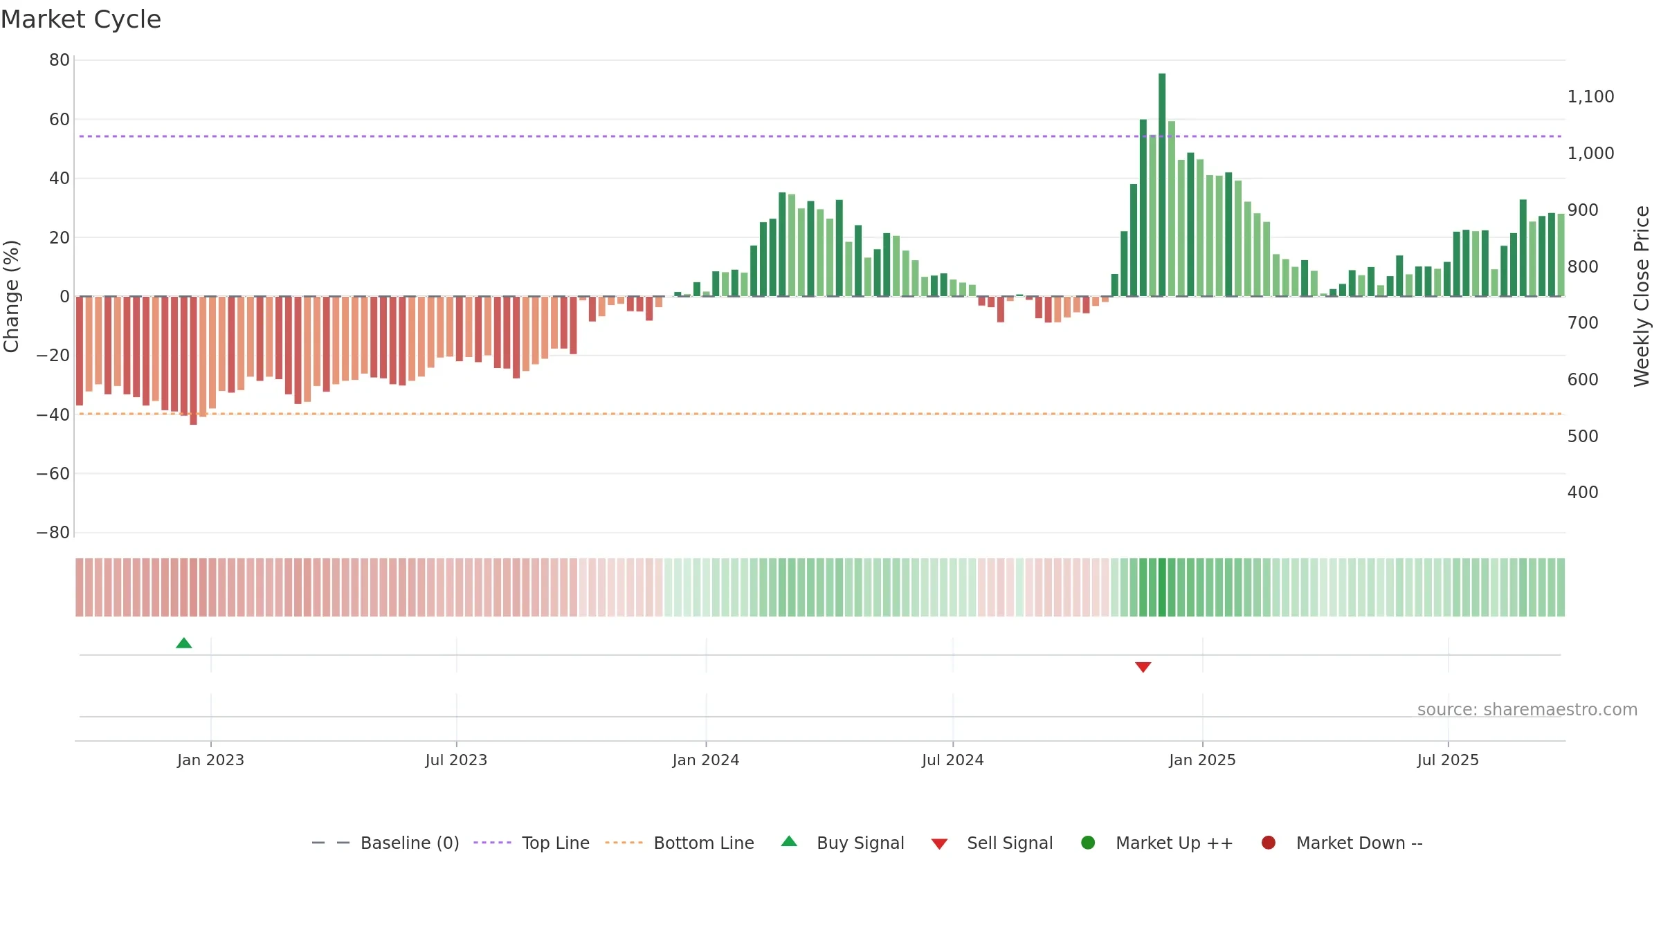Toggle the Market Up ++ legend entry

tap(1157, 843)
